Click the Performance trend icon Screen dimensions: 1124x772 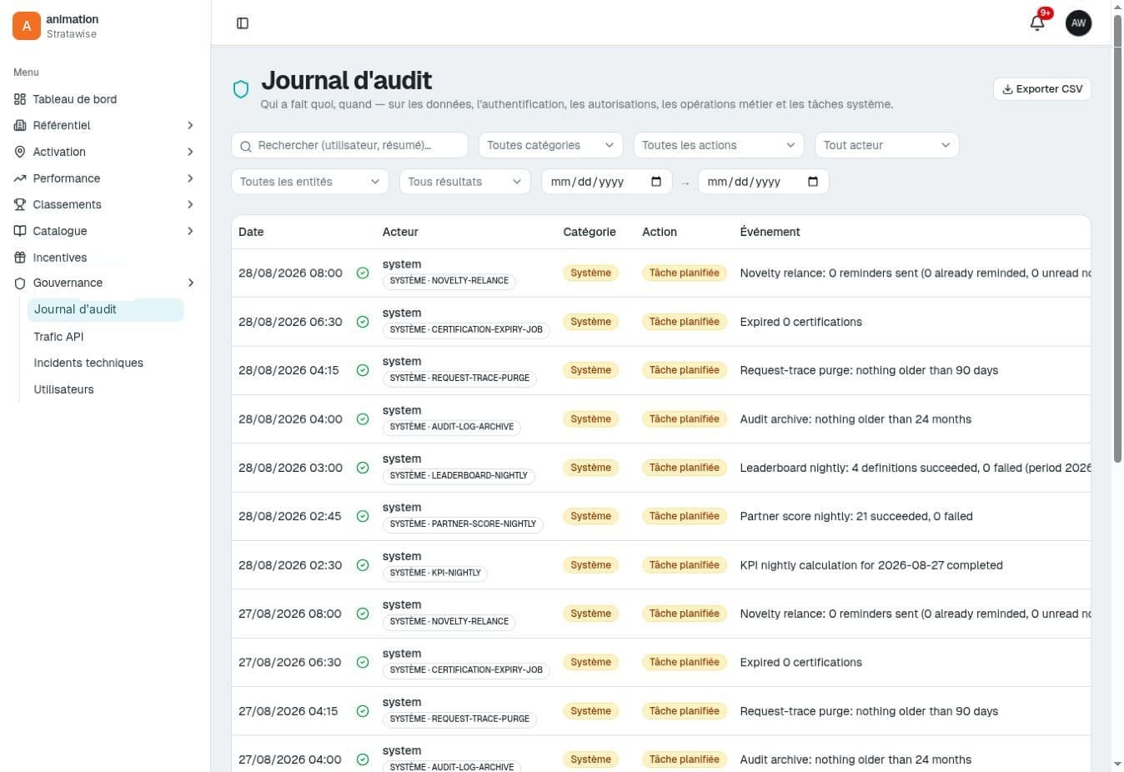[x=20, y=178]
